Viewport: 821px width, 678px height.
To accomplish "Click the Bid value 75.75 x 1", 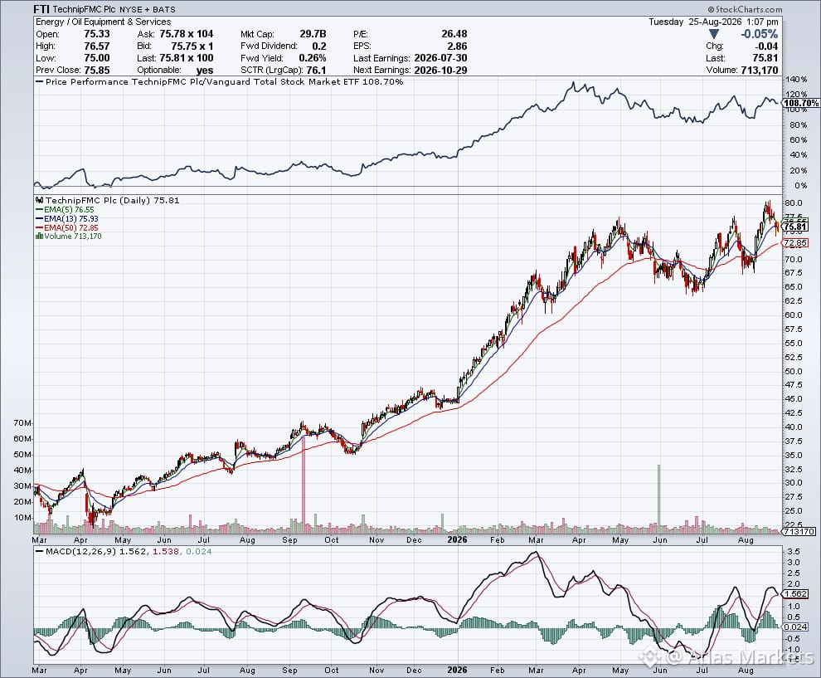I will click(x=192, y=46).
